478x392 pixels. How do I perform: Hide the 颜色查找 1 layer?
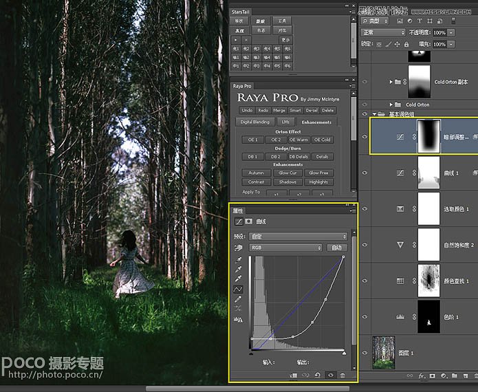(x=365, y=281)
